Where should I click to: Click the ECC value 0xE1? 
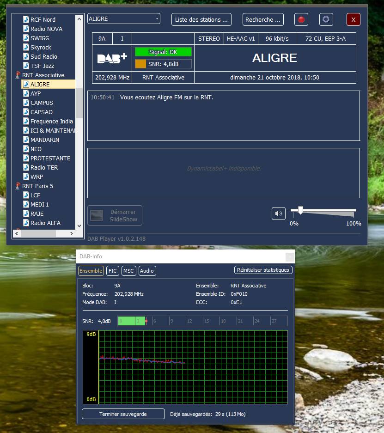click(236, 302)
